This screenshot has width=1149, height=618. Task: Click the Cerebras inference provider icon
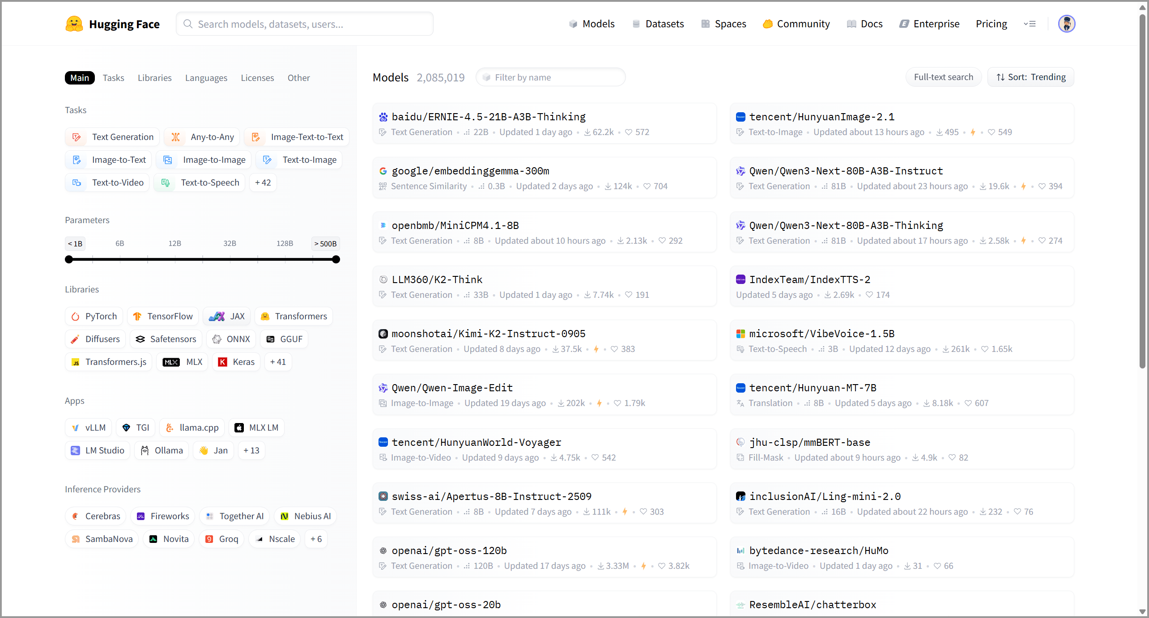click(76, 516)
